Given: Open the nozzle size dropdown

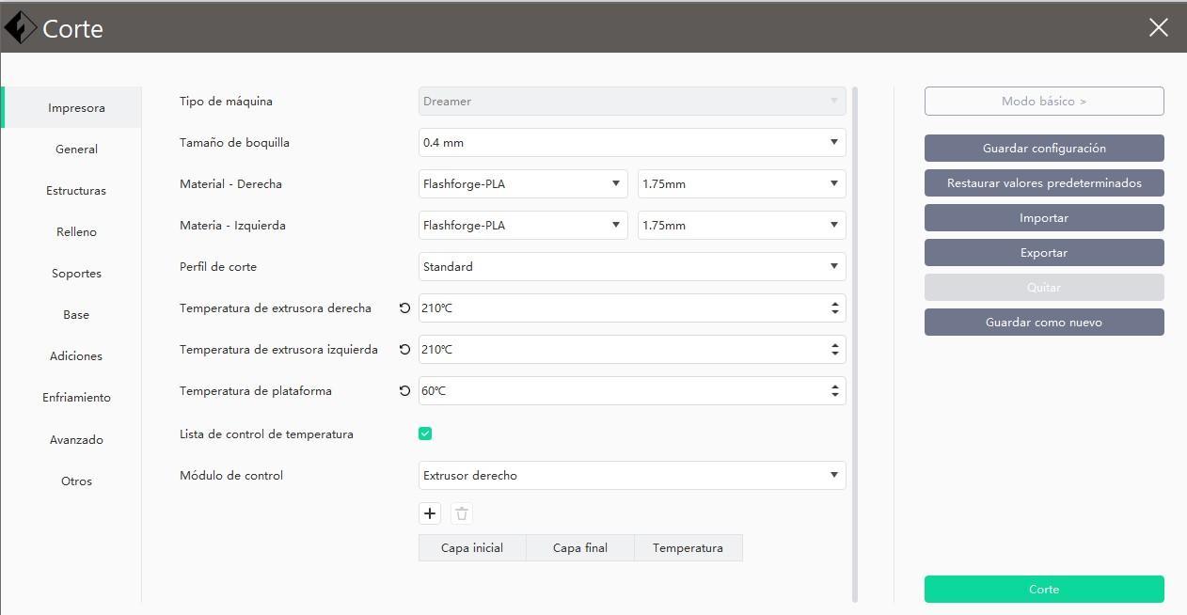Looking at the screenshot, I should pos(631,143).
